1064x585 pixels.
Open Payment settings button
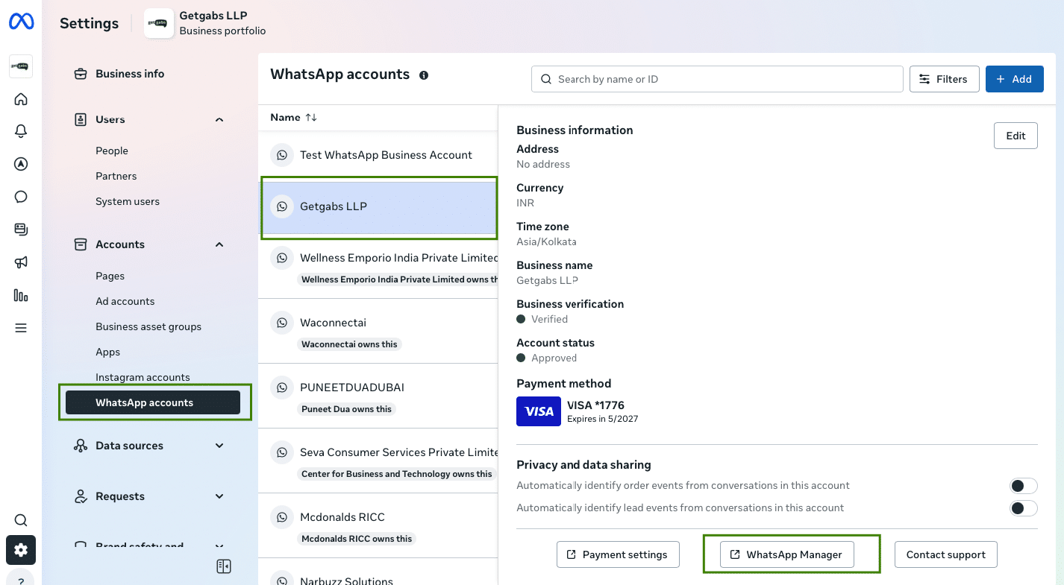618,554
